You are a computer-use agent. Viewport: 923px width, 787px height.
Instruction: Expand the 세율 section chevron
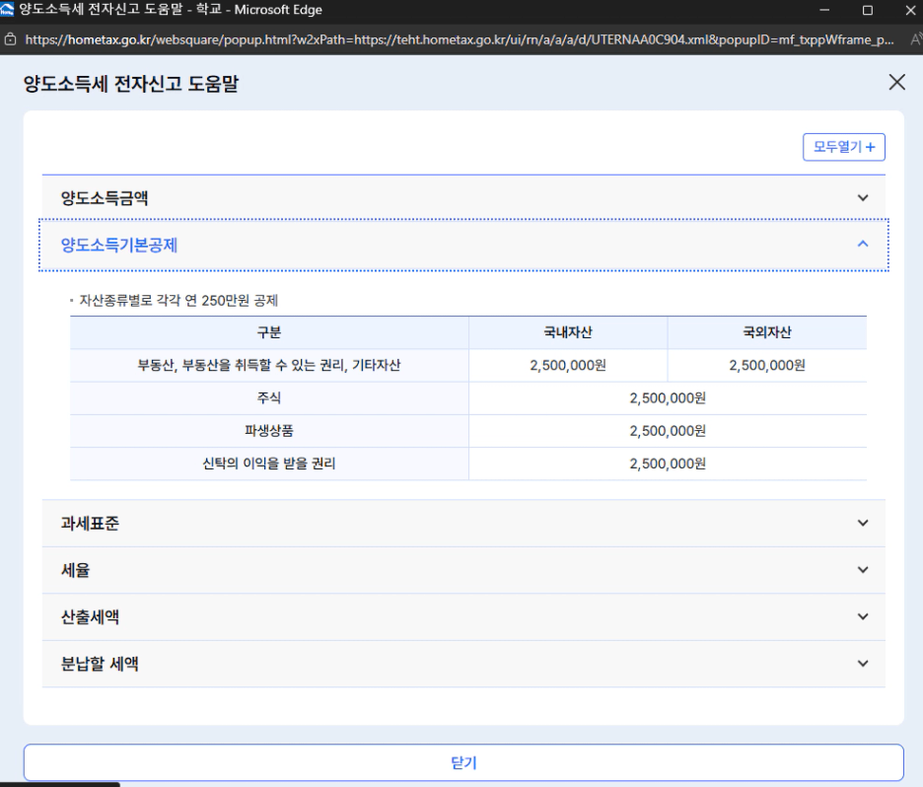[863, 570]
